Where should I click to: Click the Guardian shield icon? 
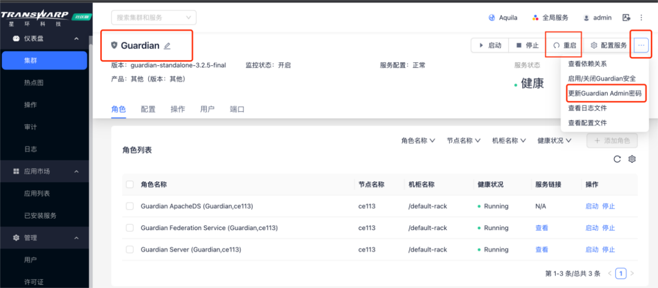point(114,45)
